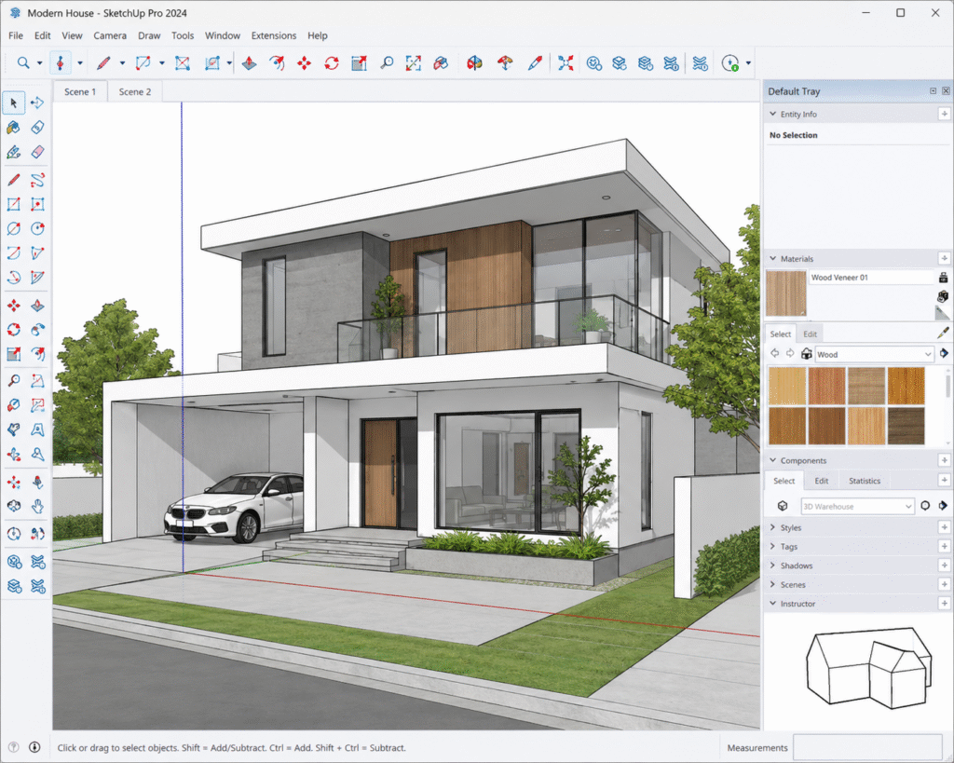This screenshot has height=763, width=954.
Task: Switch to the Scene 2 tab
Action: 135,91
